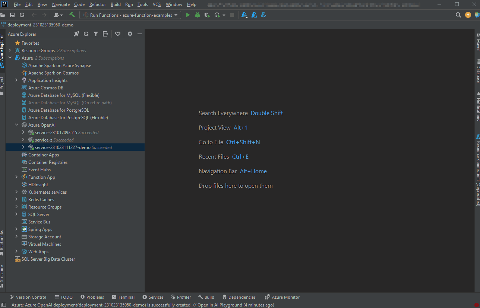Click the rightmost Azure toolbar icon

[263, 15]
